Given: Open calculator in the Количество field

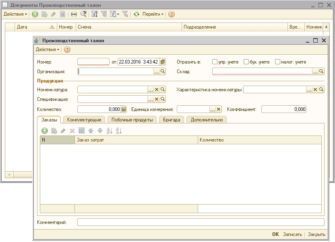Looking at the screenshot, I should click(x=124, y=109).
